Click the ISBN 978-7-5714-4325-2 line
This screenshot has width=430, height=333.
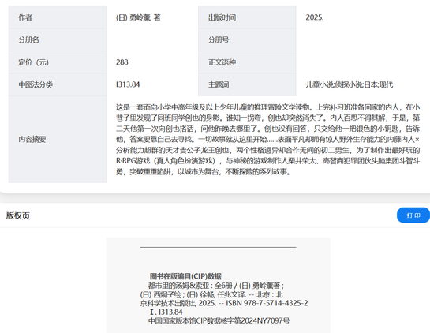224,303
